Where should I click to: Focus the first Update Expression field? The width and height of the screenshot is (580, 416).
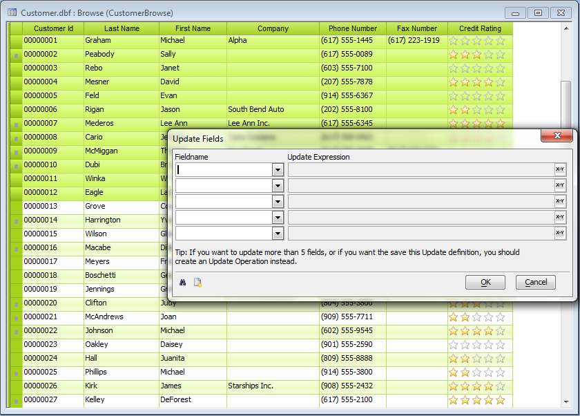(421, 170)
